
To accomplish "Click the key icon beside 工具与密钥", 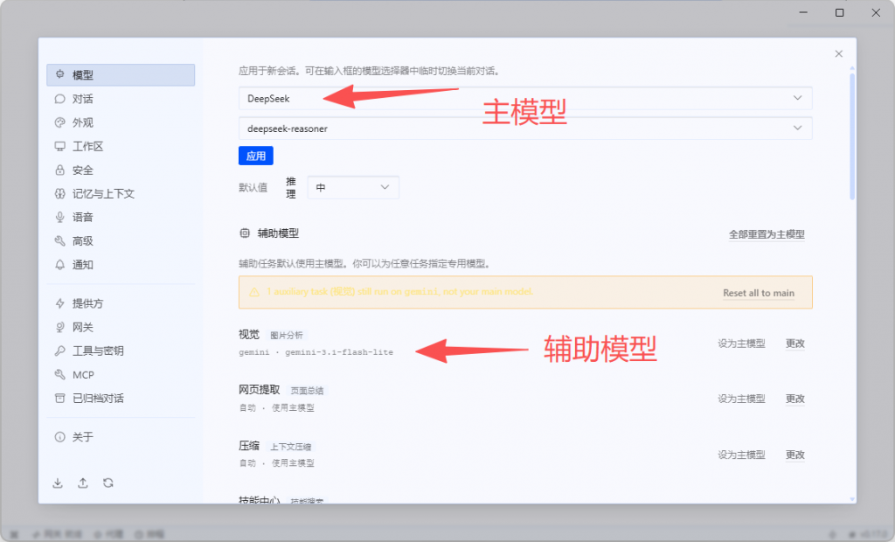I will [60, 351].
